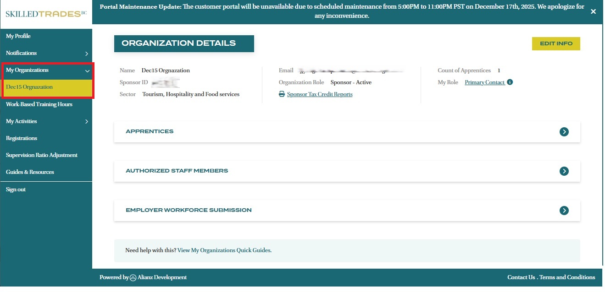Click the printer icon for tax reports
The height and width of the screenshot is (292, 605).
pyautogui.click(x=282, y=94)
